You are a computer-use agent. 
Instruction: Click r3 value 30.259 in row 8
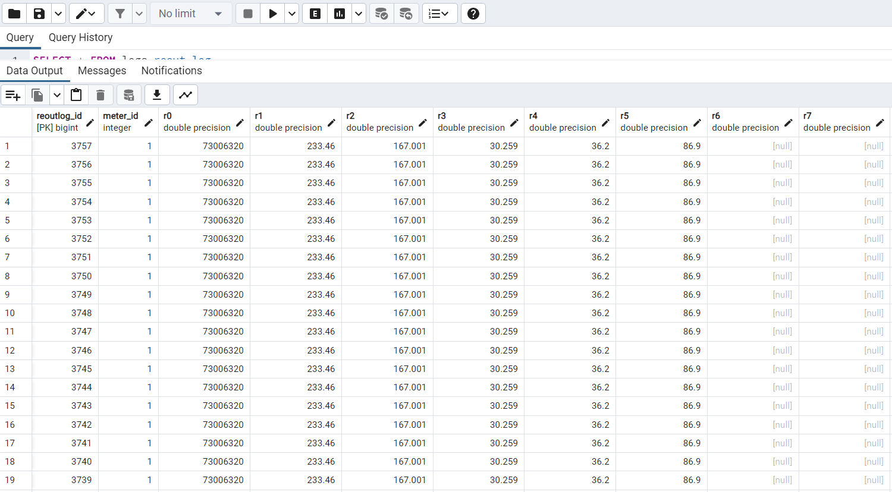(479, 276)
